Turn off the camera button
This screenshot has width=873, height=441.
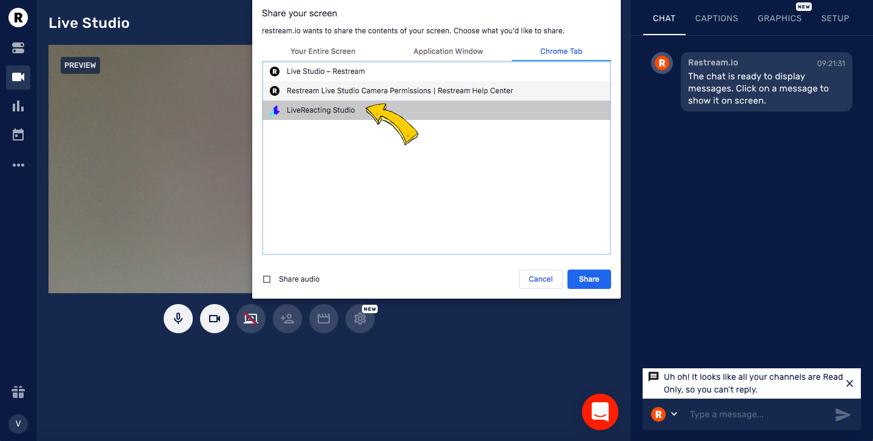(x=215, y=319)
